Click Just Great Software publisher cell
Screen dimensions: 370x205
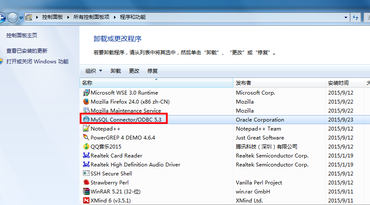pos(260,138)
